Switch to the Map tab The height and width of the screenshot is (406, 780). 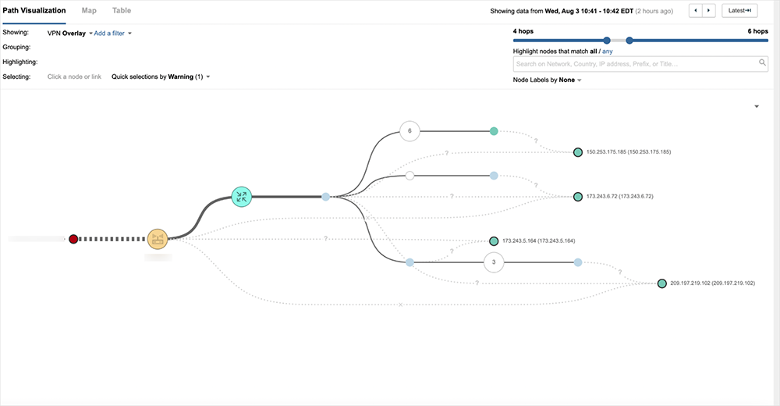coord(89,11)
